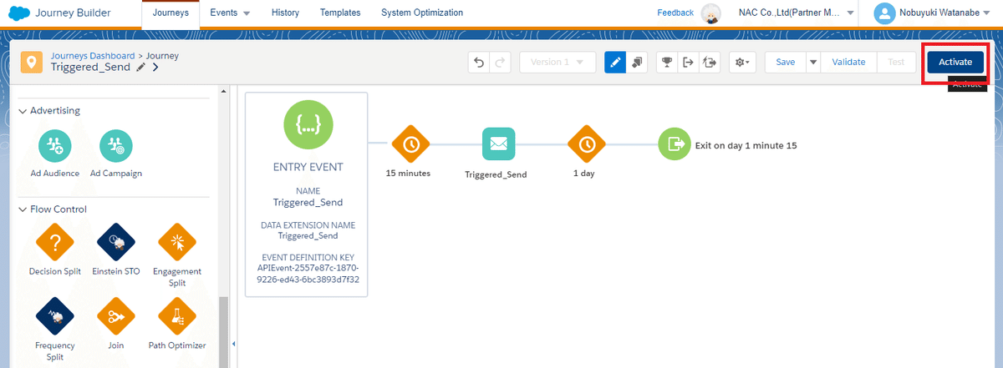Collapse the activity panel with arrow handle
The height and width of the screenshot is (368, 1003).
point(233,344)
